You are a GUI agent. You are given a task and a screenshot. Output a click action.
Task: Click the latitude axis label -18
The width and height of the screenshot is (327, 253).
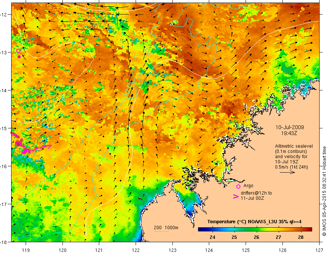click(4, 242)
